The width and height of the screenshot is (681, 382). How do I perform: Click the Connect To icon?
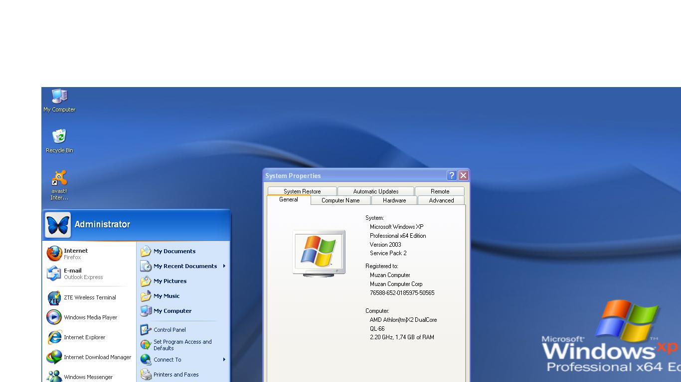(x=146, y=360)
